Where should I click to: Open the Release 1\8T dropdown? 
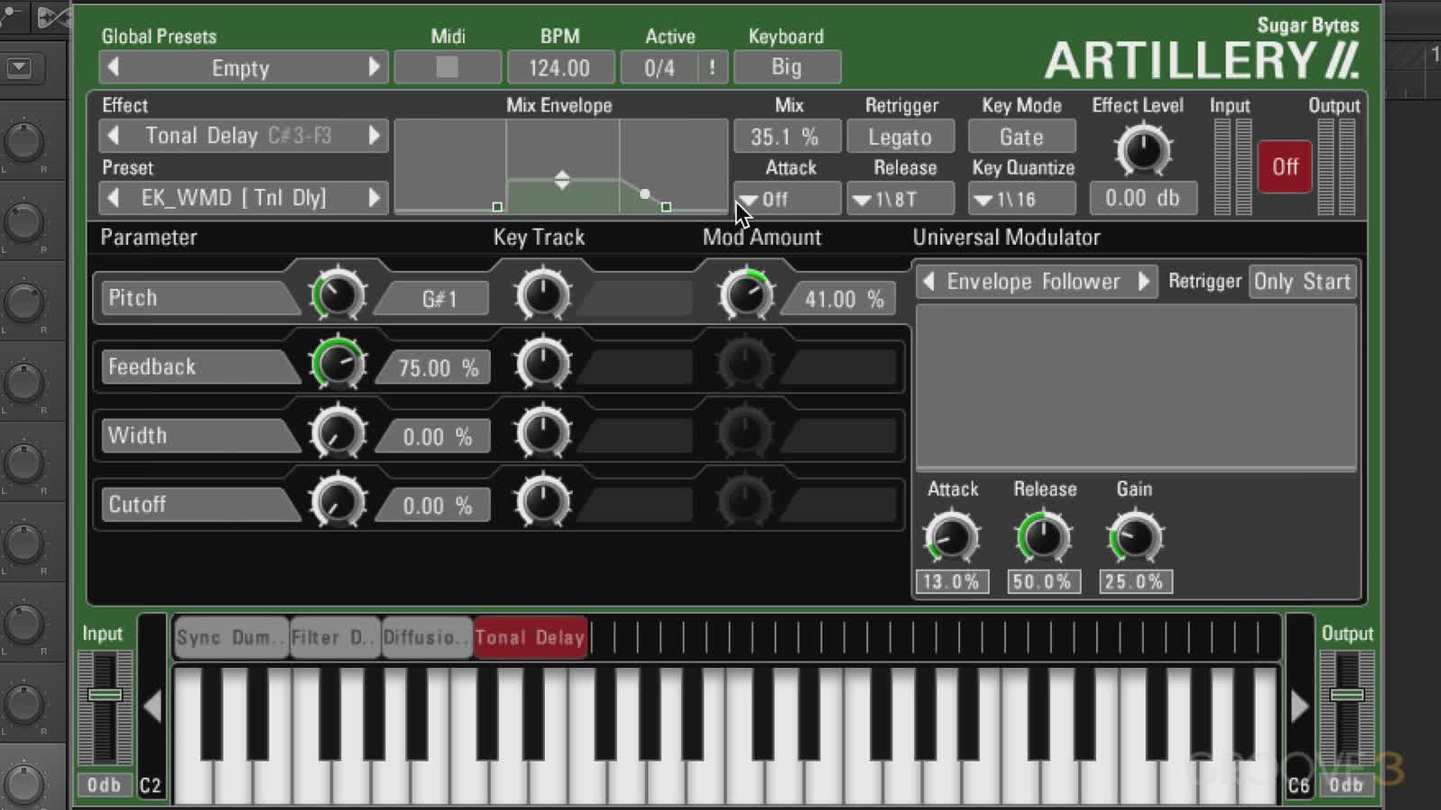coord(900,199)
